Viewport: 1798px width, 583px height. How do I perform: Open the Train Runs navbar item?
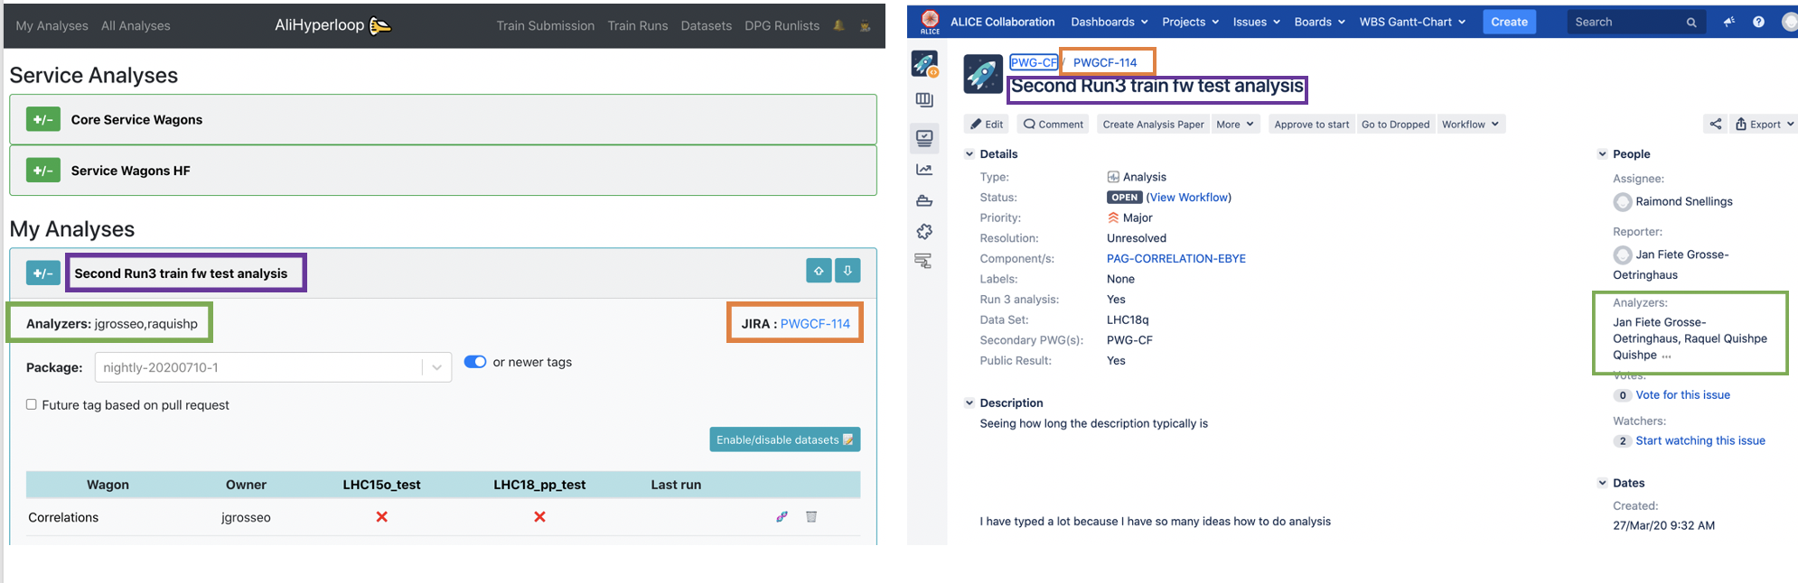pos(637,25)
